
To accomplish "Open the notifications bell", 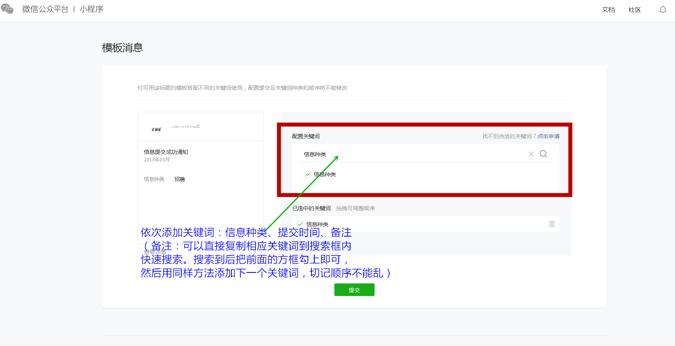I will click(x=663, y=9).
